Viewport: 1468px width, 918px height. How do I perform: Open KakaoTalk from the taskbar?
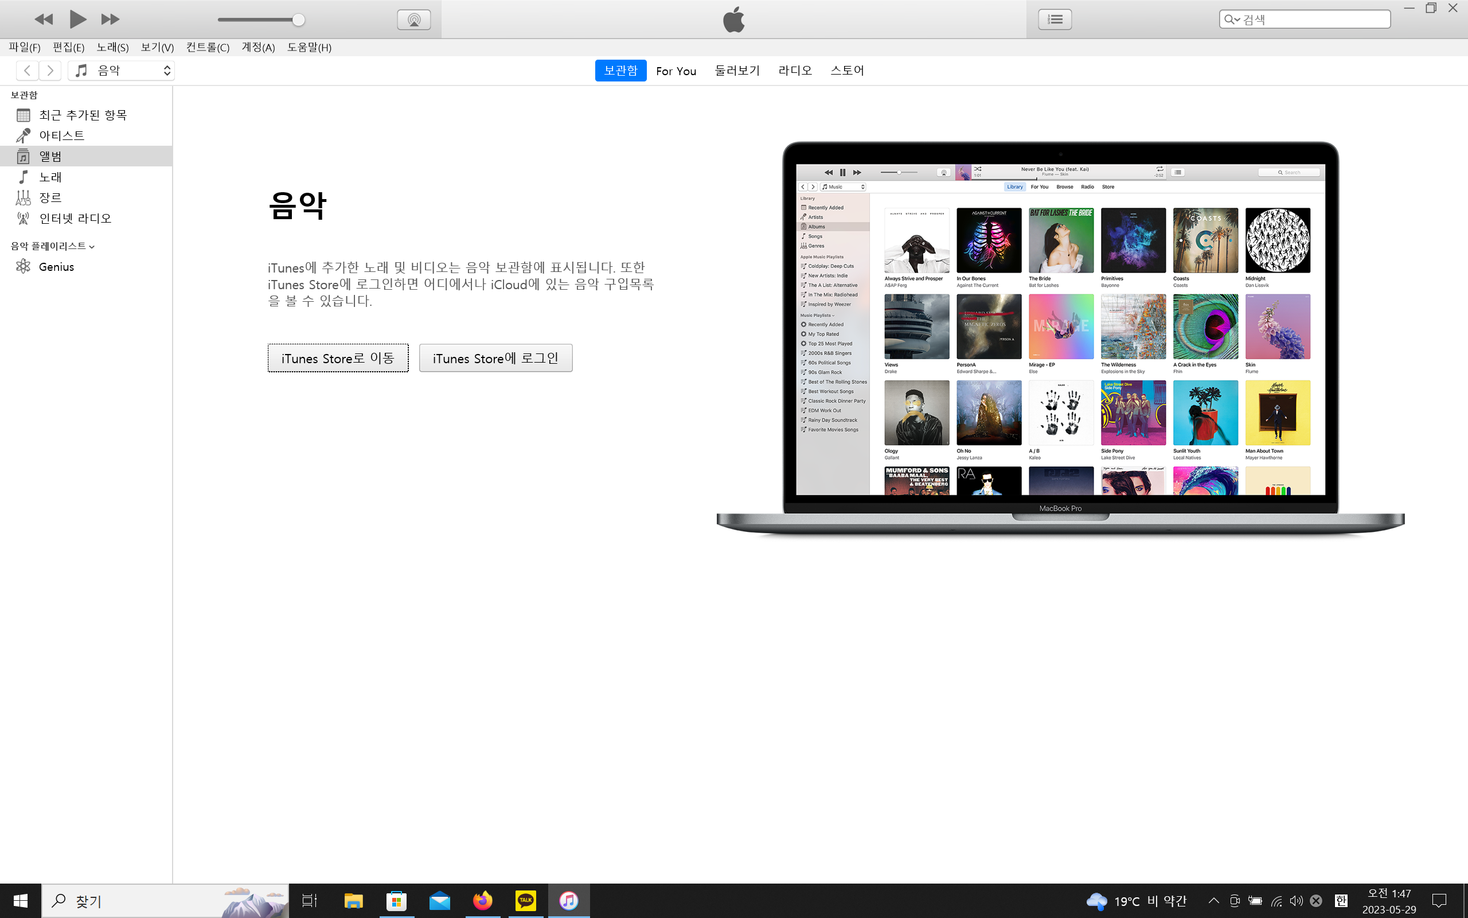click(525, 900)
